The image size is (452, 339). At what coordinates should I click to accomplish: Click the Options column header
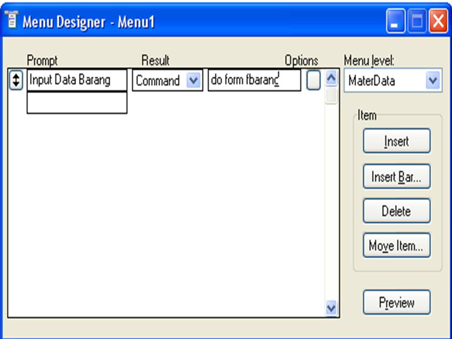pos(301,60)
